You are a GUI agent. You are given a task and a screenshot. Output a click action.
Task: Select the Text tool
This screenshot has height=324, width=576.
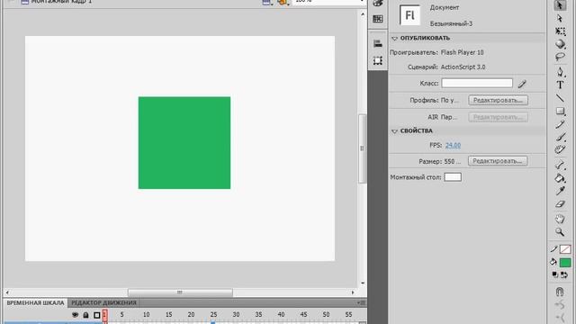(560, 85)
